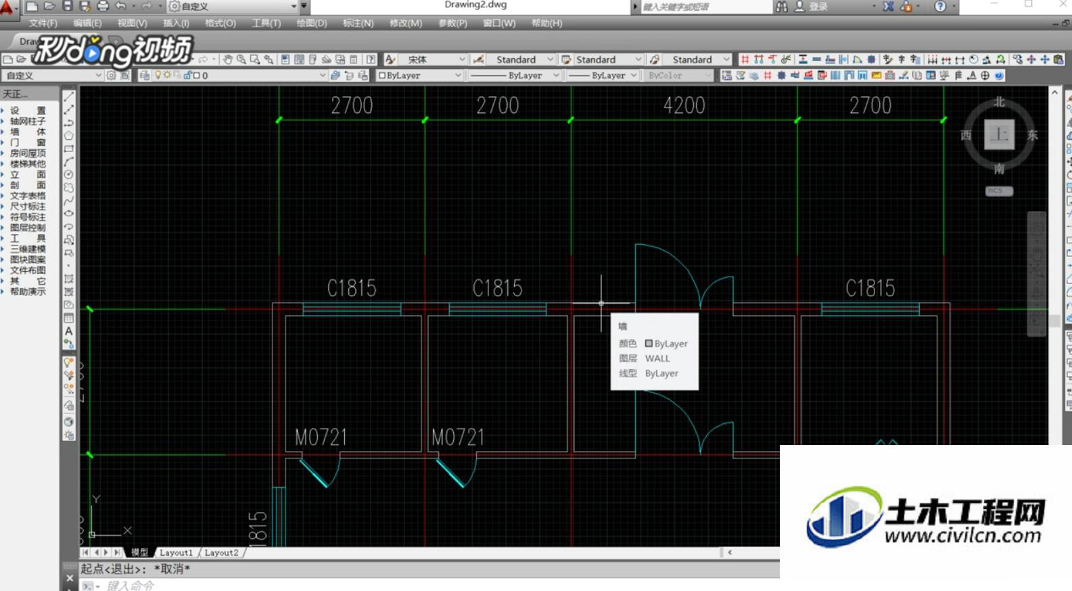Click the Print icon in quick access toolbar
The width and height of the screenshot is (1072, 591).
tap(103, 6)
